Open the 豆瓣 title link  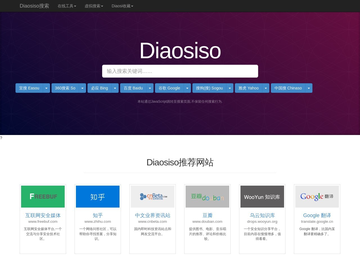207,215
